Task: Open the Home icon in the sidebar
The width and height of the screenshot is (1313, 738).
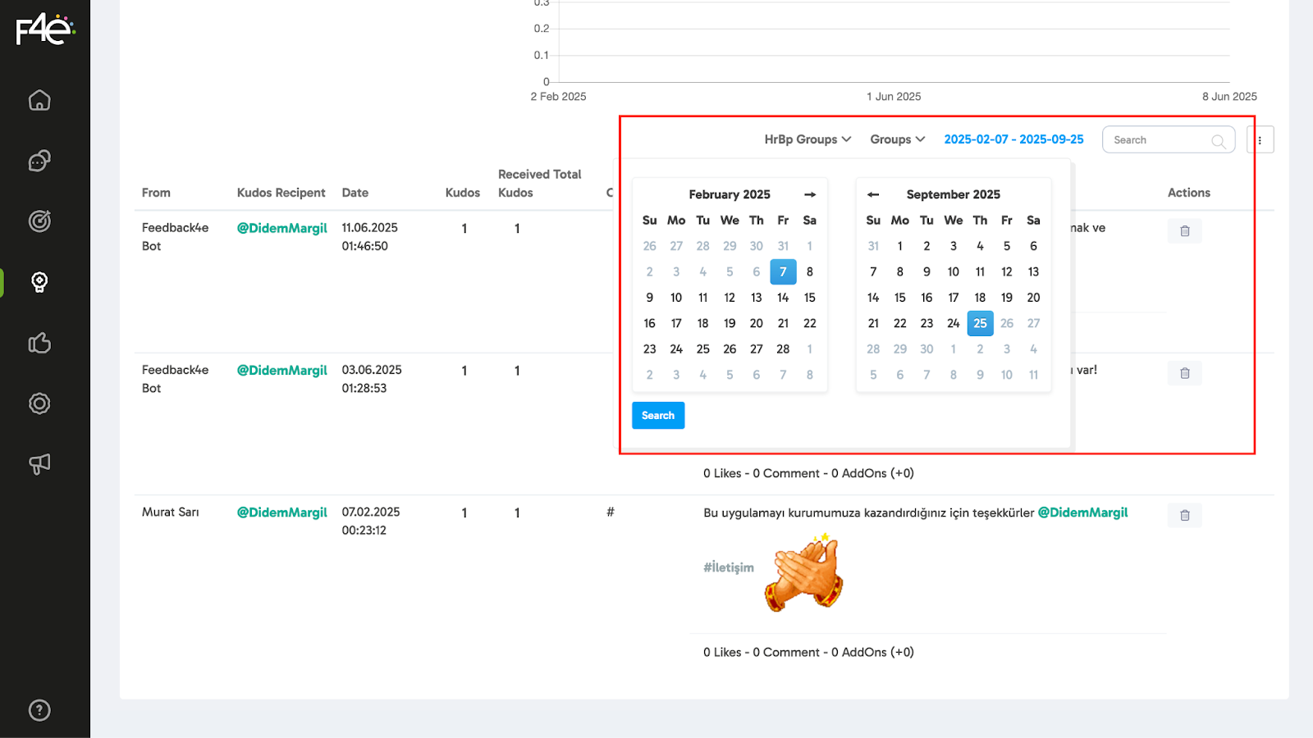Action: click(x=39, y=100)
